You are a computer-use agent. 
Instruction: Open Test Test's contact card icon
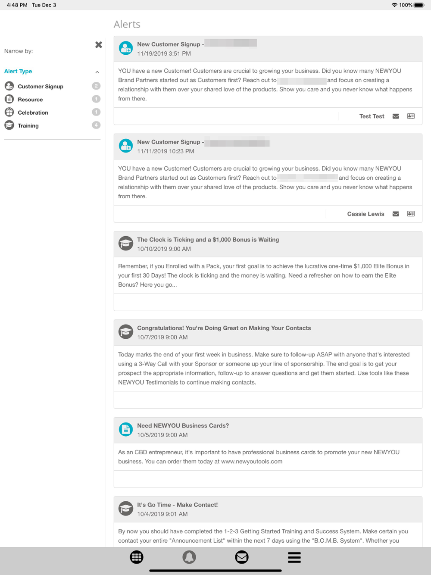(x=411, y=116)
